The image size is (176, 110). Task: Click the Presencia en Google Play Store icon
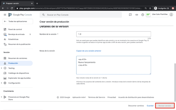click(x=5, y=97)
